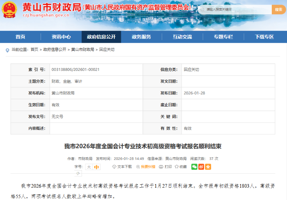Click index number 003138806/202601-00021
Image resolution: width=287 pixels, height=200 pixels.
(x=75, y=70)
